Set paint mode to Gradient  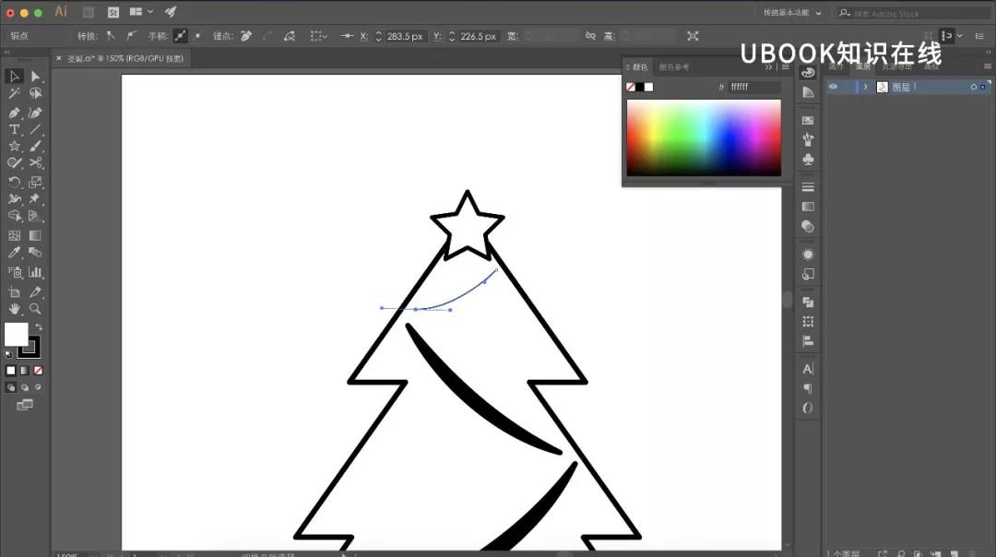click(25, 371)
